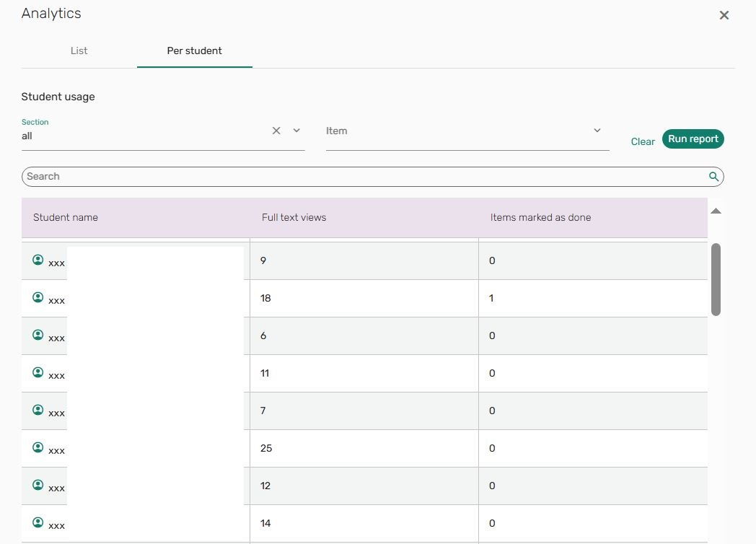Focus the Search input field

[x=361, y=177]
